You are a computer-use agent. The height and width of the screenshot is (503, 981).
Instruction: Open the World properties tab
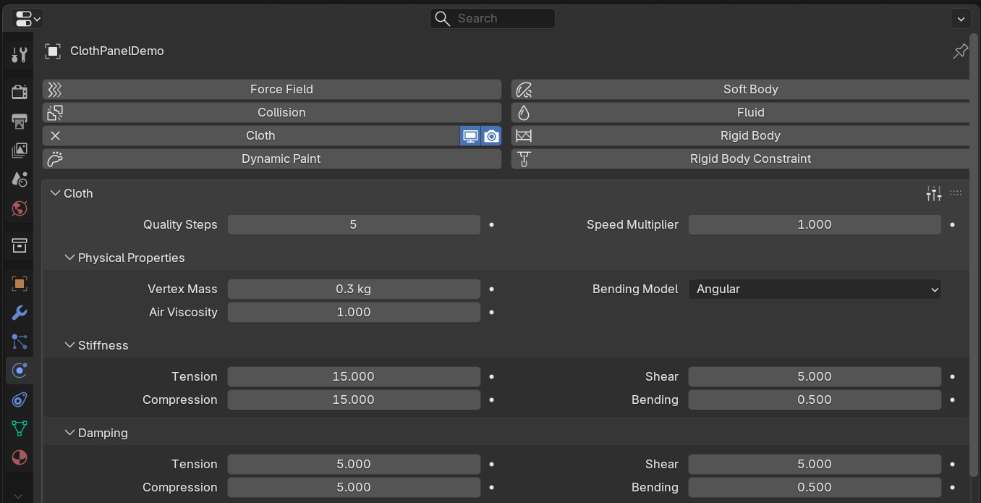(x=20, y=208)
